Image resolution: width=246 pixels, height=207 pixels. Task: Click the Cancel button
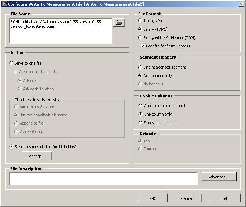pos(187,198)
